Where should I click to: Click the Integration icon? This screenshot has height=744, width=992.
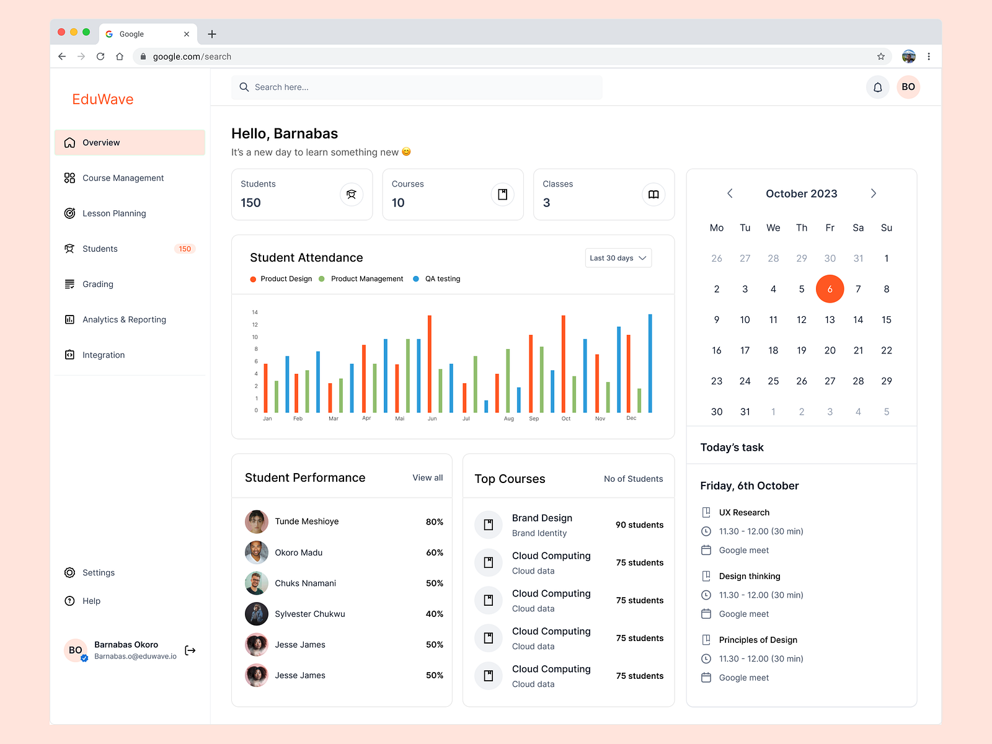pos(69,355)
